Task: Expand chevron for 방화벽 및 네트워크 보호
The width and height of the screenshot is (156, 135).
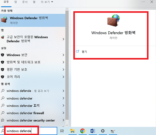Action: tap(63, 62)
